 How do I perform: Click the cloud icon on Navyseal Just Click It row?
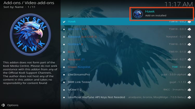coord(189,37)
